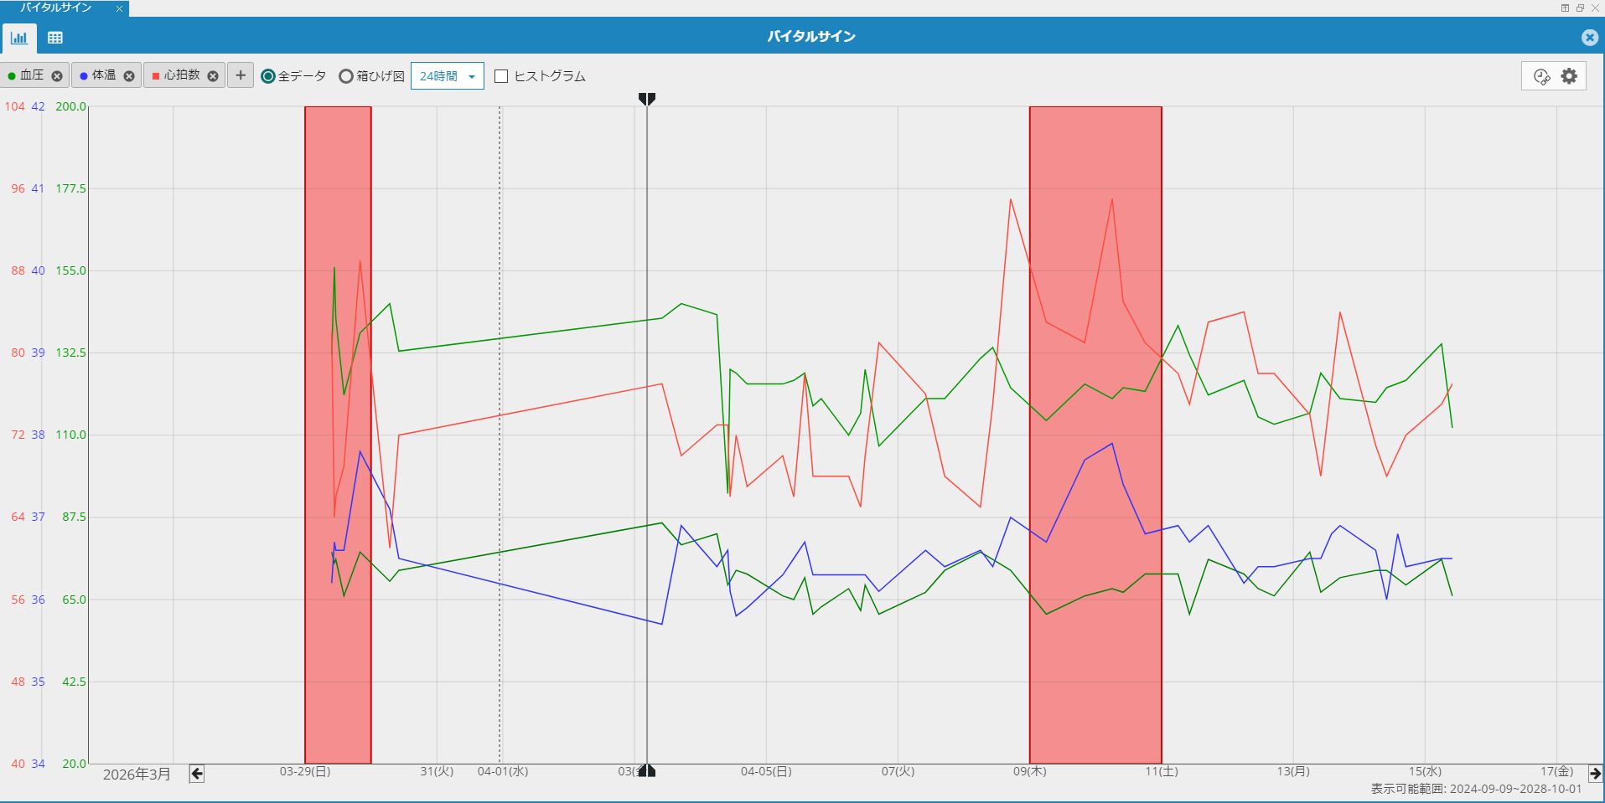Click the pop-out window icon at top right
Image resolution: width=1605 pixels, height=803 pixels.
click(1564, 8)
